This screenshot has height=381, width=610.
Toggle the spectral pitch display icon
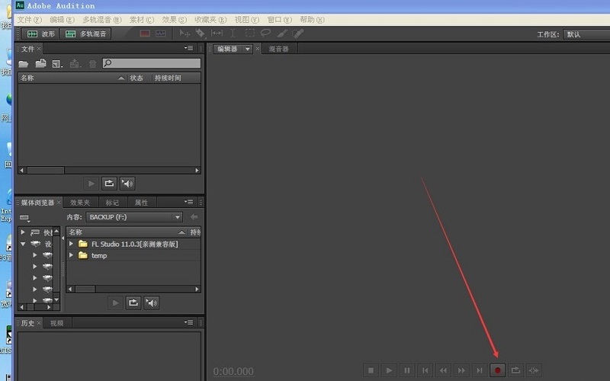[161, 34]
